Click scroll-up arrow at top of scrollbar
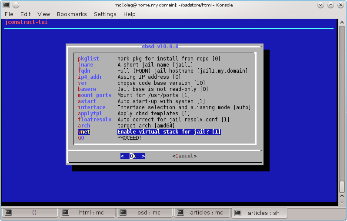This screenshot has height=221, width=347. 342,22
